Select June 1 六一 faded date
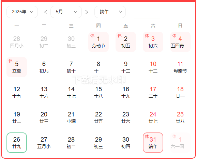Image resolution: width=197 pixels, height=159 pixels. (x=180, y=143)
